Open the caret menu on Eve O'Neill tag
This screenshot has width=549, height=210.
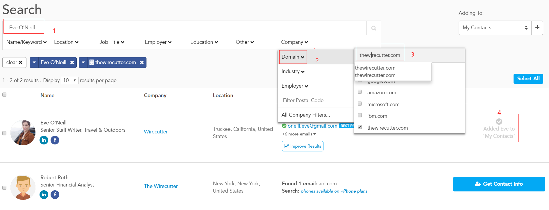[34, 62]
